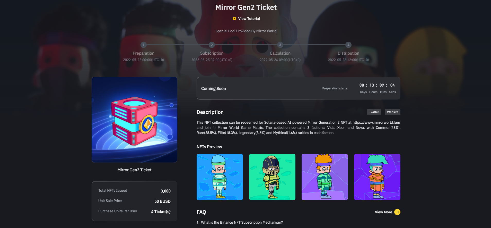The height and width of the screenshot is (228, 491).
Task: Open the Website button in Description
Action: tap(393, 112)
